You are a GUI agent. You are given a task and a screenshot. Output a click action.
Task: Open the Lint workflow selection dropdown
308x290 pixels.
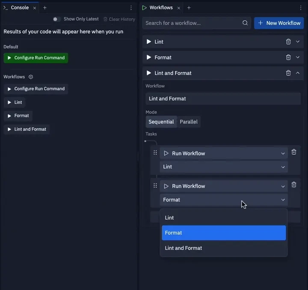point(224,167)
